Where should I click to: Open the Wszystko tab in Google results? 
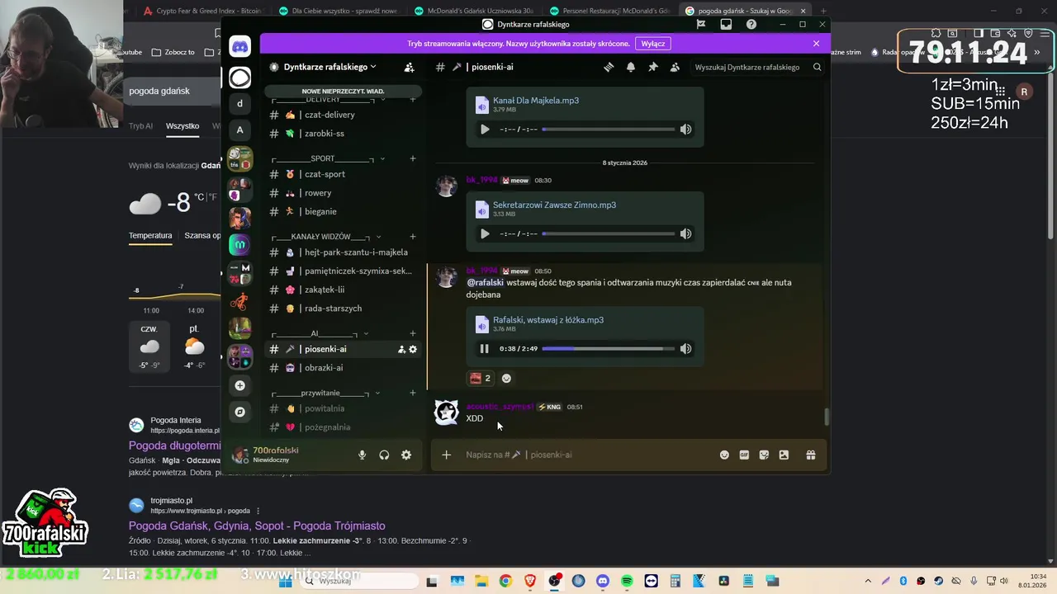[x=182, y=126]
